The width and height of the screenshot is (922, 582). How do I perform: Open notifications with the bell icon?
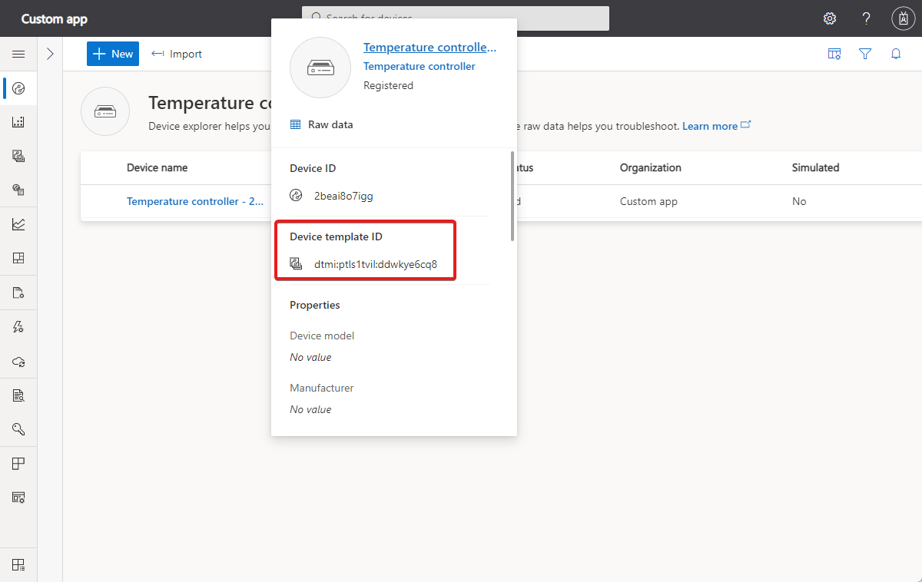(896, 54)
